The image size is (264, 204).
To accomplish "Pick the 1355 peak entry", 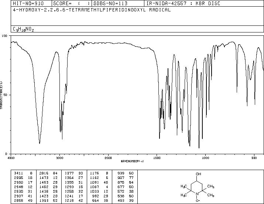I will [74, 182].
